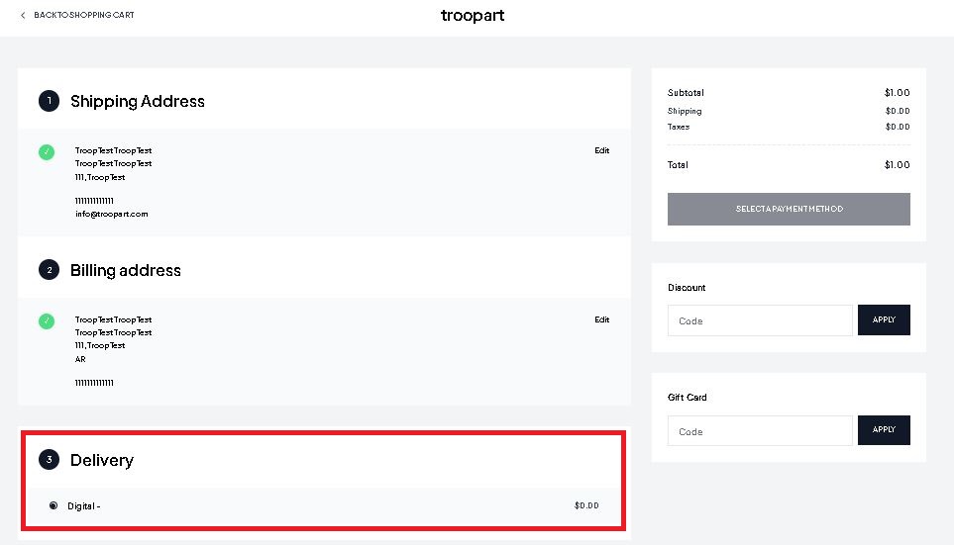Viewport: 954px width, 545px height.
Task: Click the green checkmark under Shipping Address
Action: [47, 152]
